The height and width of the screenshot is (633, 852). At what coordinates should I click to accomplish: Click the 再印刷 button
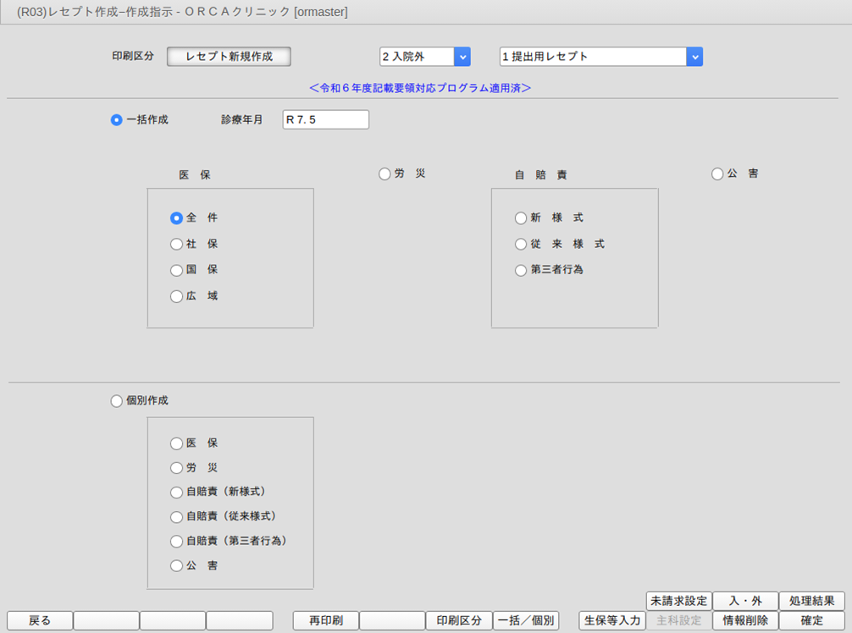(x=325, y=620)
